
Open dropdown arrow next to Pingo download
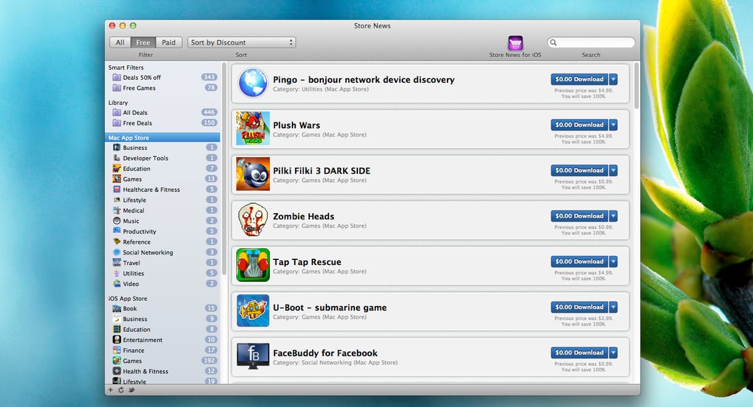(x=613, y=79)
